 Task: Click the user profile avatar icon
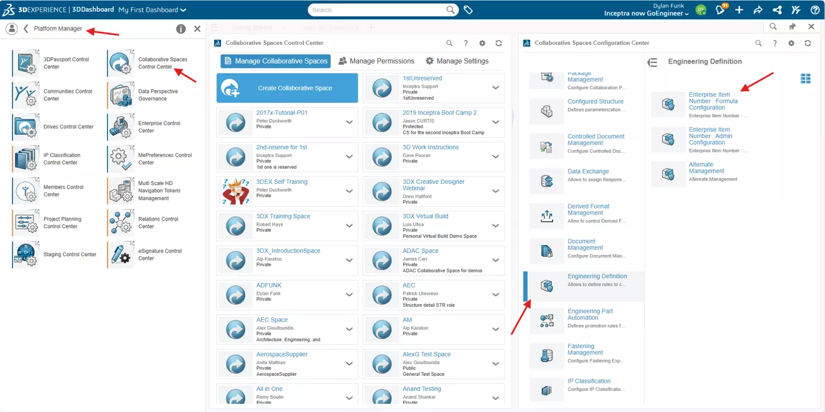click(x=701, y=10)
